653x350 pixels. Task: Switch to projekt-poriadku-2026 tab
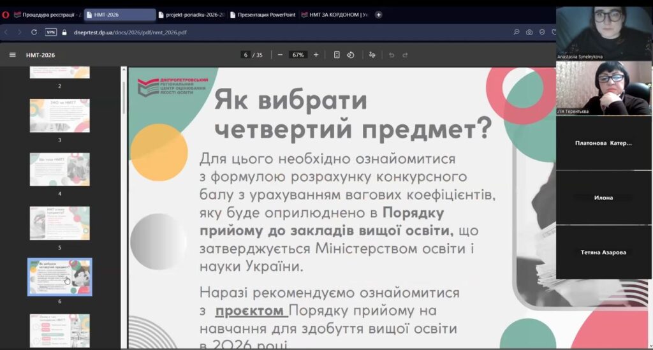194,15
